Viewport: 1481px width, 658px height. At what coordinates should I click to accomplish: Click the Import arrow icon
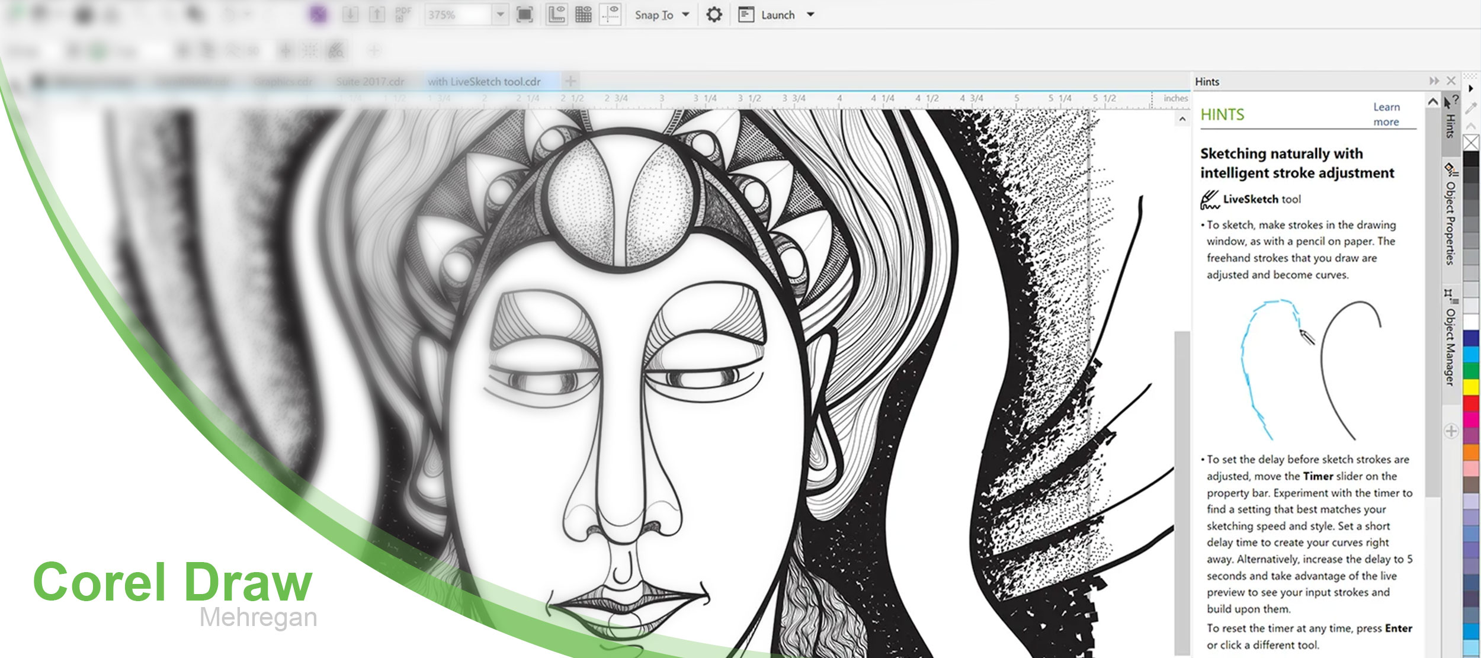tap(350, 15)
